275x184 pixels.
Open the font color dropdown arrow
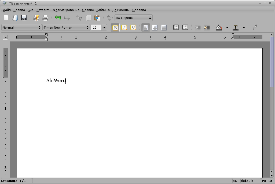pyautogui.click(x=244, y=28)
